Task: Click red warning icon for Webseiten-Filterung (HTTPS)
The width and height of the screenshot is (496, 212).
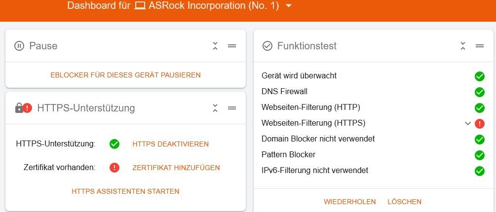Action: pyautogui.click(x=480, y=124)
